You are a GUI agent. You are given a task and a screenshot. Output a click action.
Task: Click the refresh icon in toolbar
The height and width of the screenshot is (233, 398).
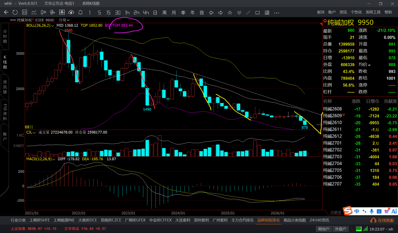pos(15,12)
